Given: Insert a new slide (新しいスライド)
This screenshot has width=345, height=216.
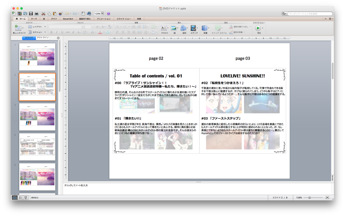Looking at the screenshot, I should [x=19, y=29].
